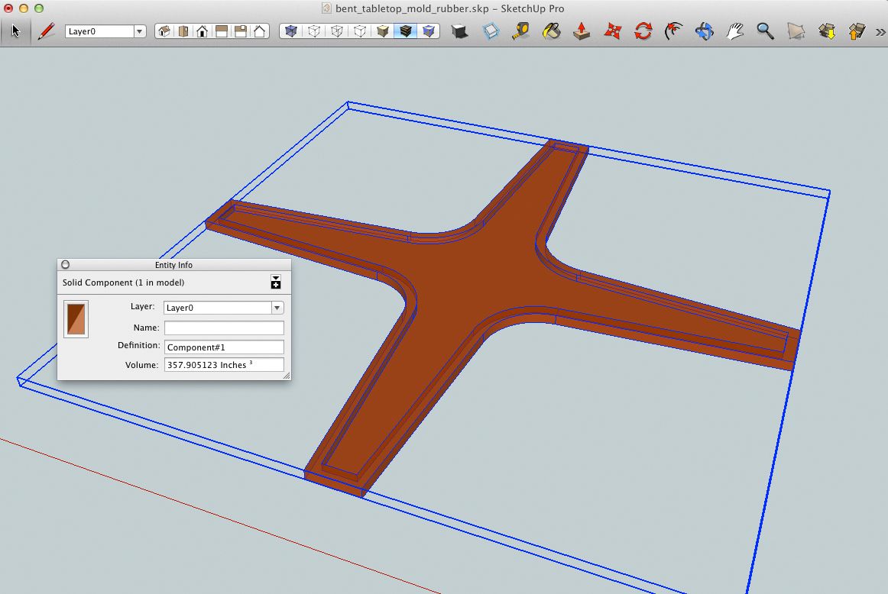Viewport: 888px width, 594px height.
Task: Toggle X-ray face style
Action: click(290, 31)
